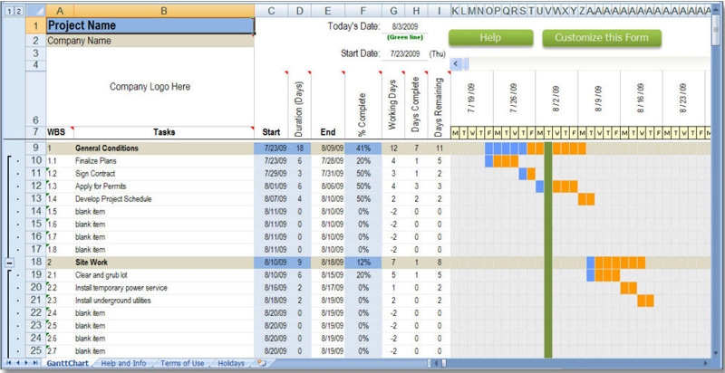Click outline level 1 button
Screen dimensions: 725x373
coord(10,11)
